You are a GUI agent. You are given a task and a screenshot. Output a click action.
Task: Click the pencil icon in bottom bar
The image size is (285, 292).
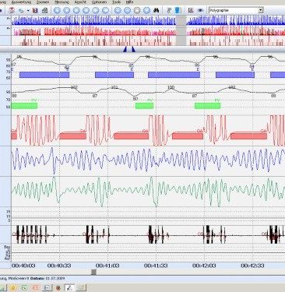click(x=69, y=287)
